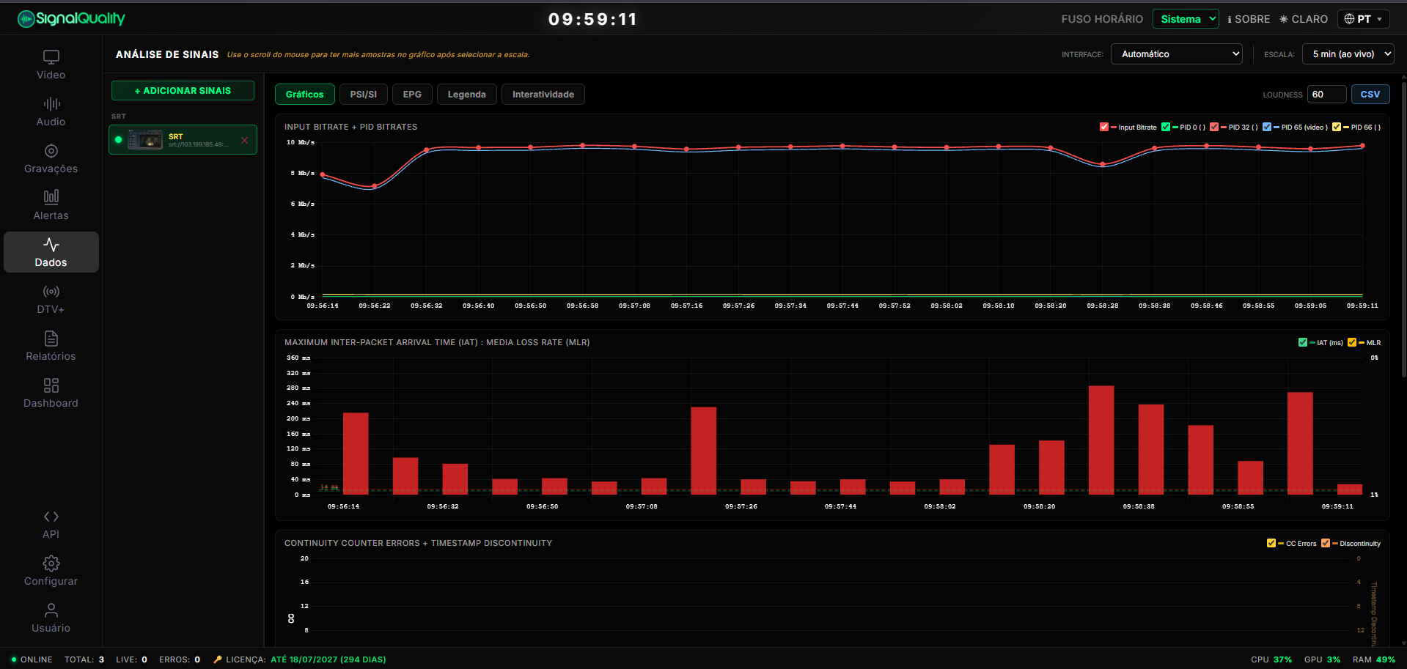Click the tallest IAT bar near 09:58:28
Screen dimensions: 1407x669
[1101, 440]
